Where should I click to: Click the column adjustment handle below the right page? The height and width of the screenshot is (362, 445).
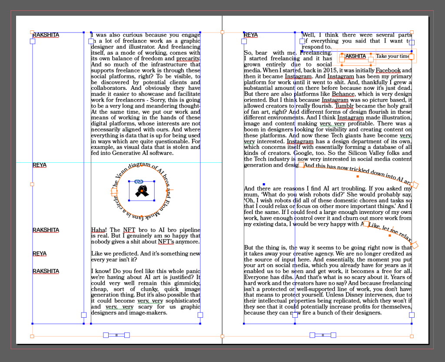click(x=323, y=335)
